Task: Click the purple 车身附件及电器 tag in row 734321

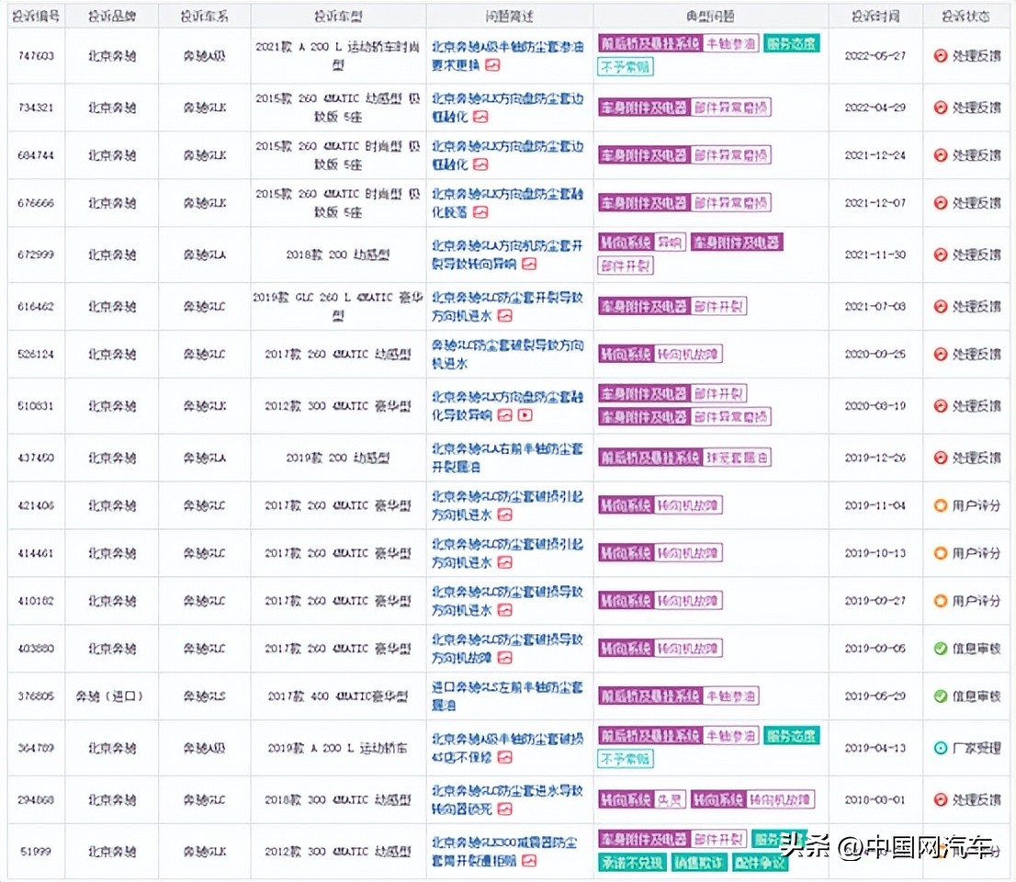Action: (643, 107)
